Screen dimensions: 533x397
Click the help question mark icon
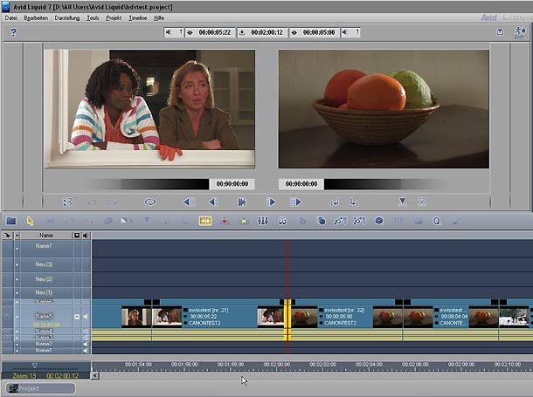(13, 32)
